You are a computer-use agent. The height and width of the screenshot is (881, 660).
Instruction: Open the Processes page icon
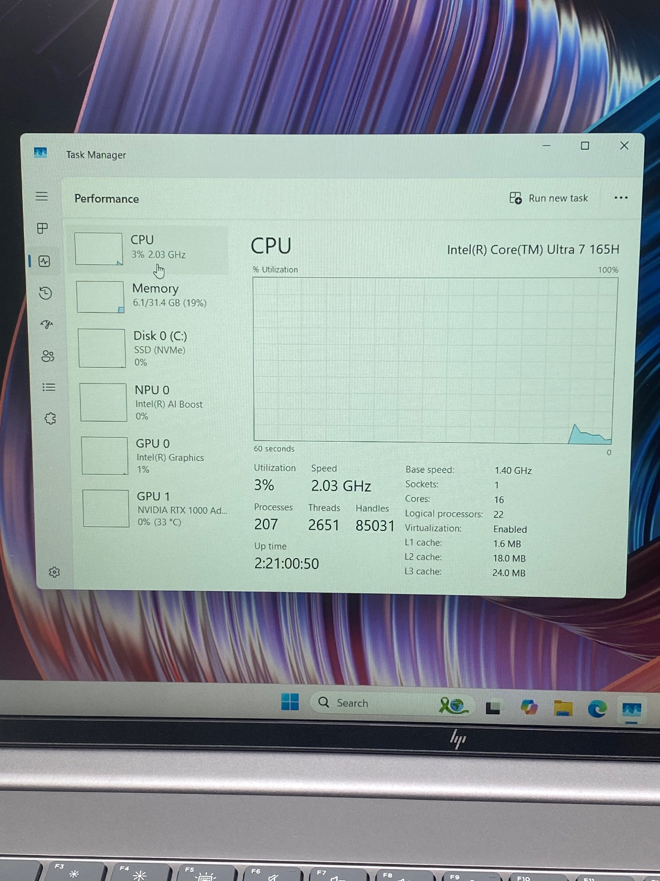point(42,228)
